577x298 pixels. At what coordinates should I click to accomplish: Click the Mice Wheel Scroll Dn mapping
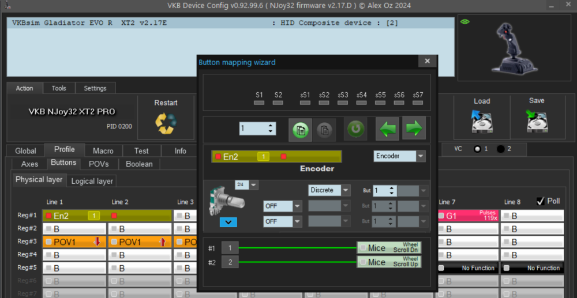click(x=389, y=248)
